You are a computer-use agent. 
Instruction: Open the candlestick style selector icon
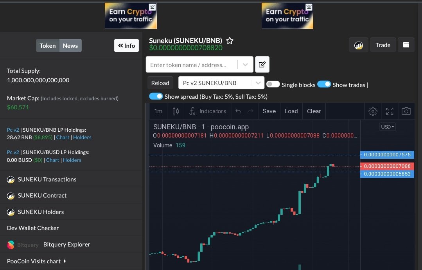175,111
